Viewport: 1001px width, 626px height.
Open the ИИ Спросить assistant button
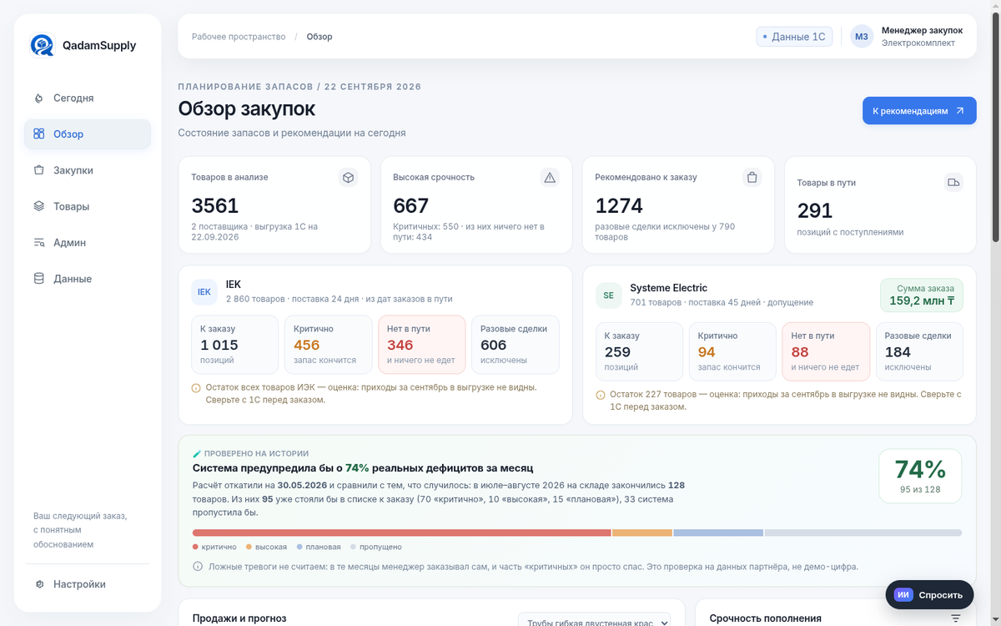coord(929,595)
